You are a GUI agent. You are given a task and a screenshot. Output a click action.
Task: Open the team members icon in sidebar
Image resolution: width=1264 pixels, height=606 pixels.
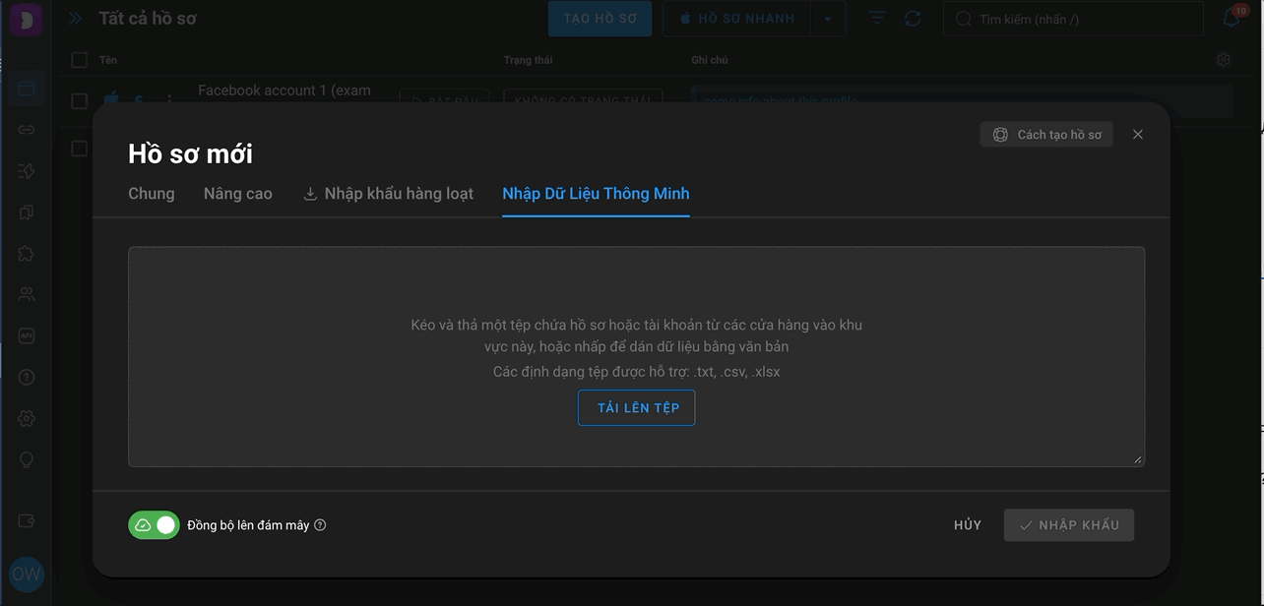(x=27, y=294)
